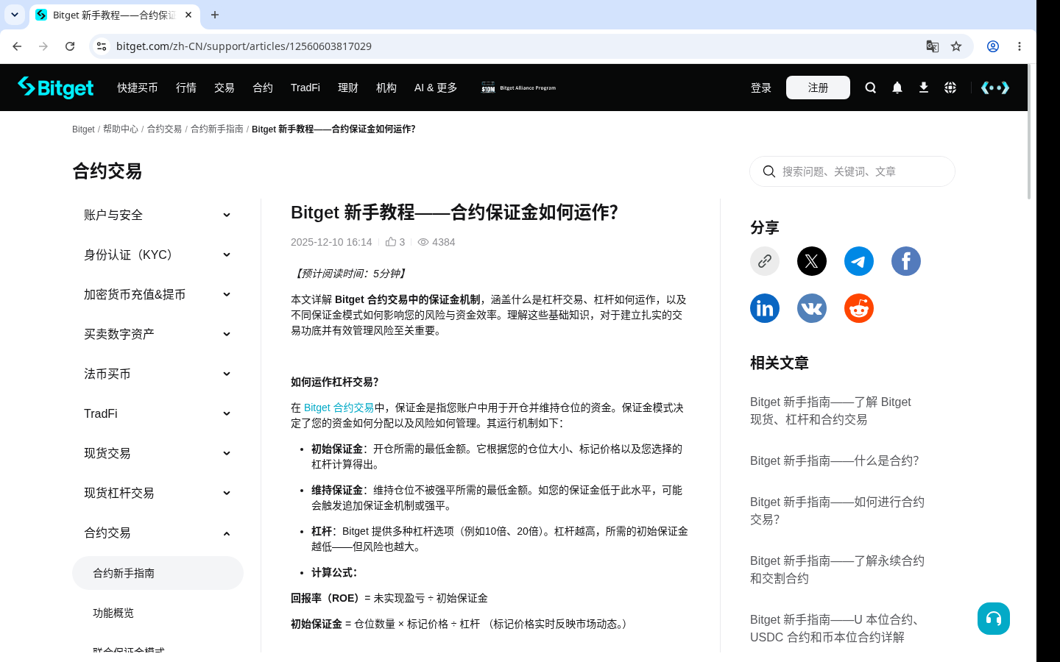Collapse 合约交易 sidebar section
The width and height of the screenshot is (1060, 662).
click(158, 533)
